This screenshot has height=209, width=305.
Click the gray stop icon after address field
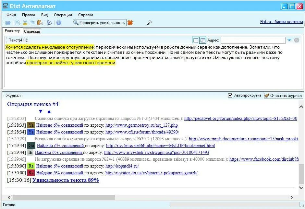pos(297,40)
